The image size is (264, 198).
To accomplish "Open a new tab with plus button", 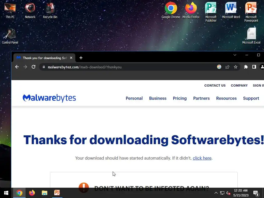I will point(81,58).
